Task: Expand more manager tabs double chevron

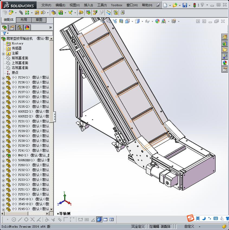Action: pos(50,27)
